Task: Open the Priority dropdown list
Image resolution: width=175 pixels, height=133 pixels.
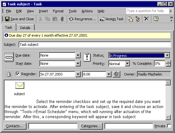Action: (127, 63)
